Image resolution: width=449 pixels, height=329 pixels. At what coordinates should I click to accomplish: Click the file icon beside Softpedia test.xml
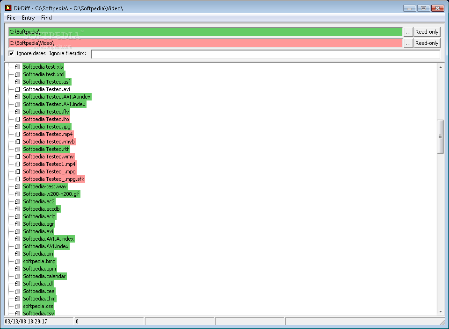(17, 74)
